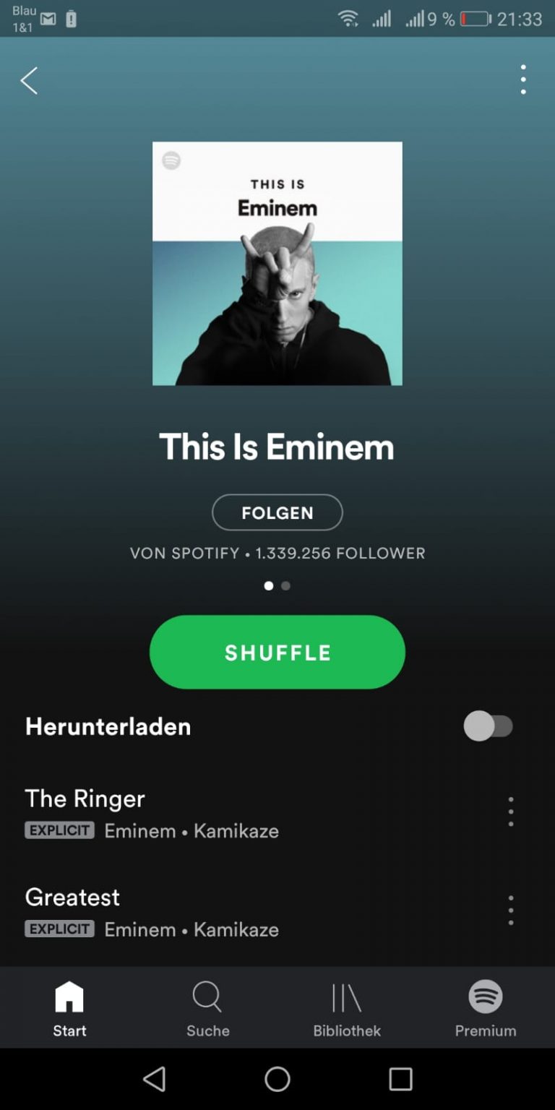The image size is (555, 1110).
Task: Open options for The Ringer track
Action: tap(511, 812)
